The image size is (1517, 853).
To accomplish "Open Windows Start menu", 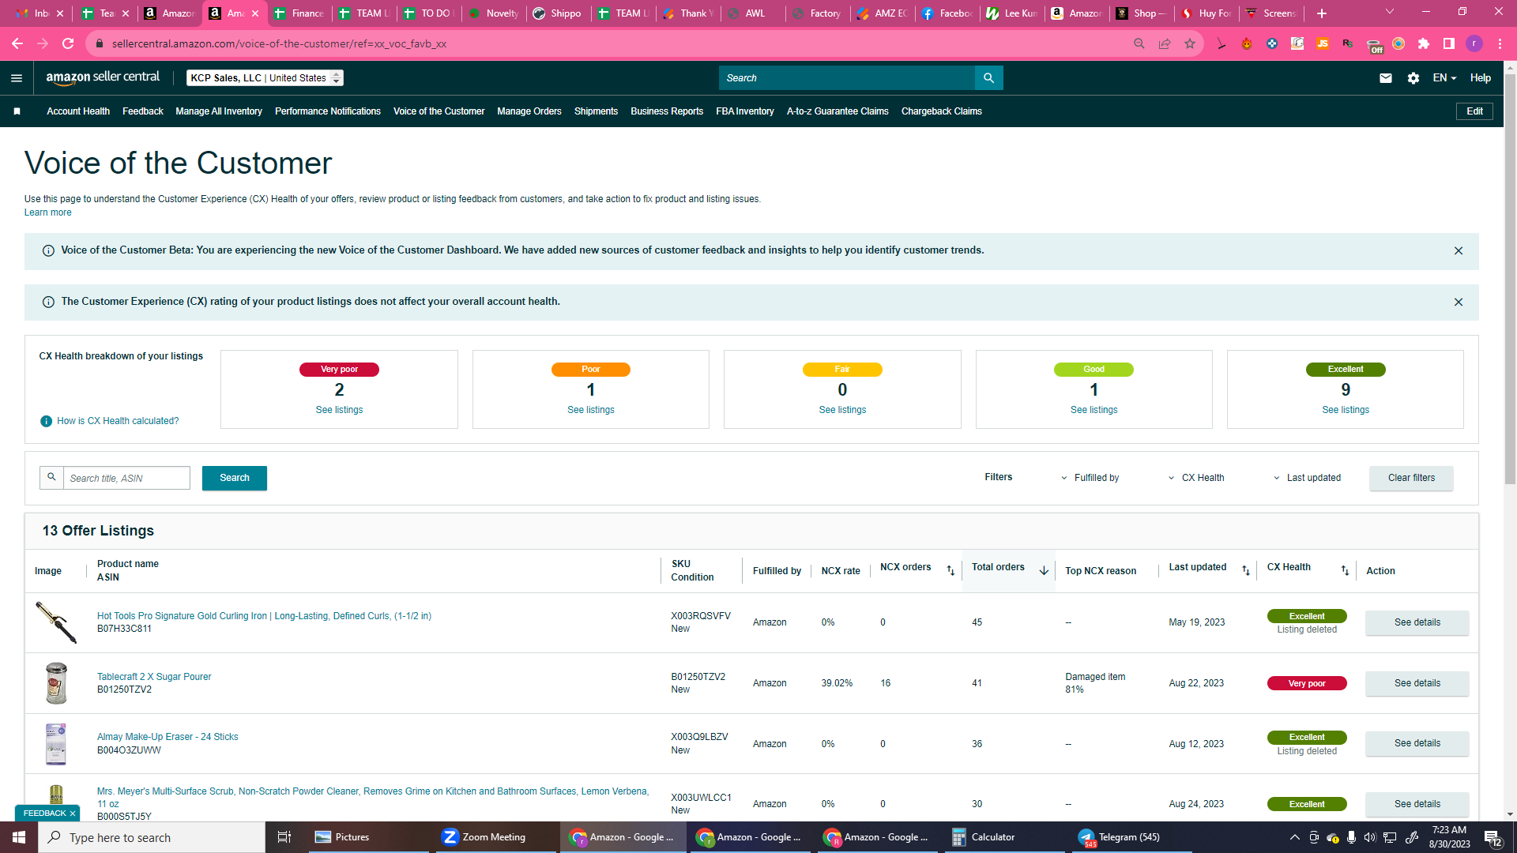I will [19, 837].
